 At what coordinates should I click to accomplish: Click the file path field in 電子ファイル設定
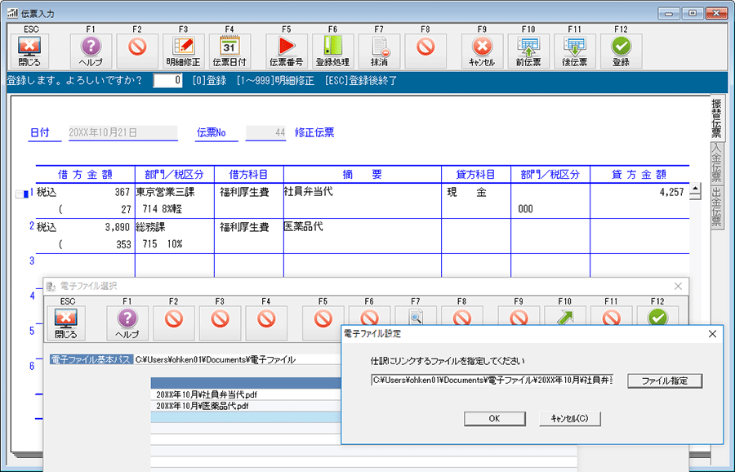click(492, 380)
